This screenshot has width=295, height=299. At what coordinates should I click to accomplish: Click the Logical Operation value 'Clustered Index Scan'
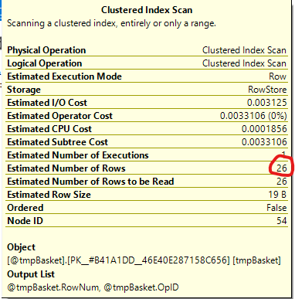(x=244, y=63)
